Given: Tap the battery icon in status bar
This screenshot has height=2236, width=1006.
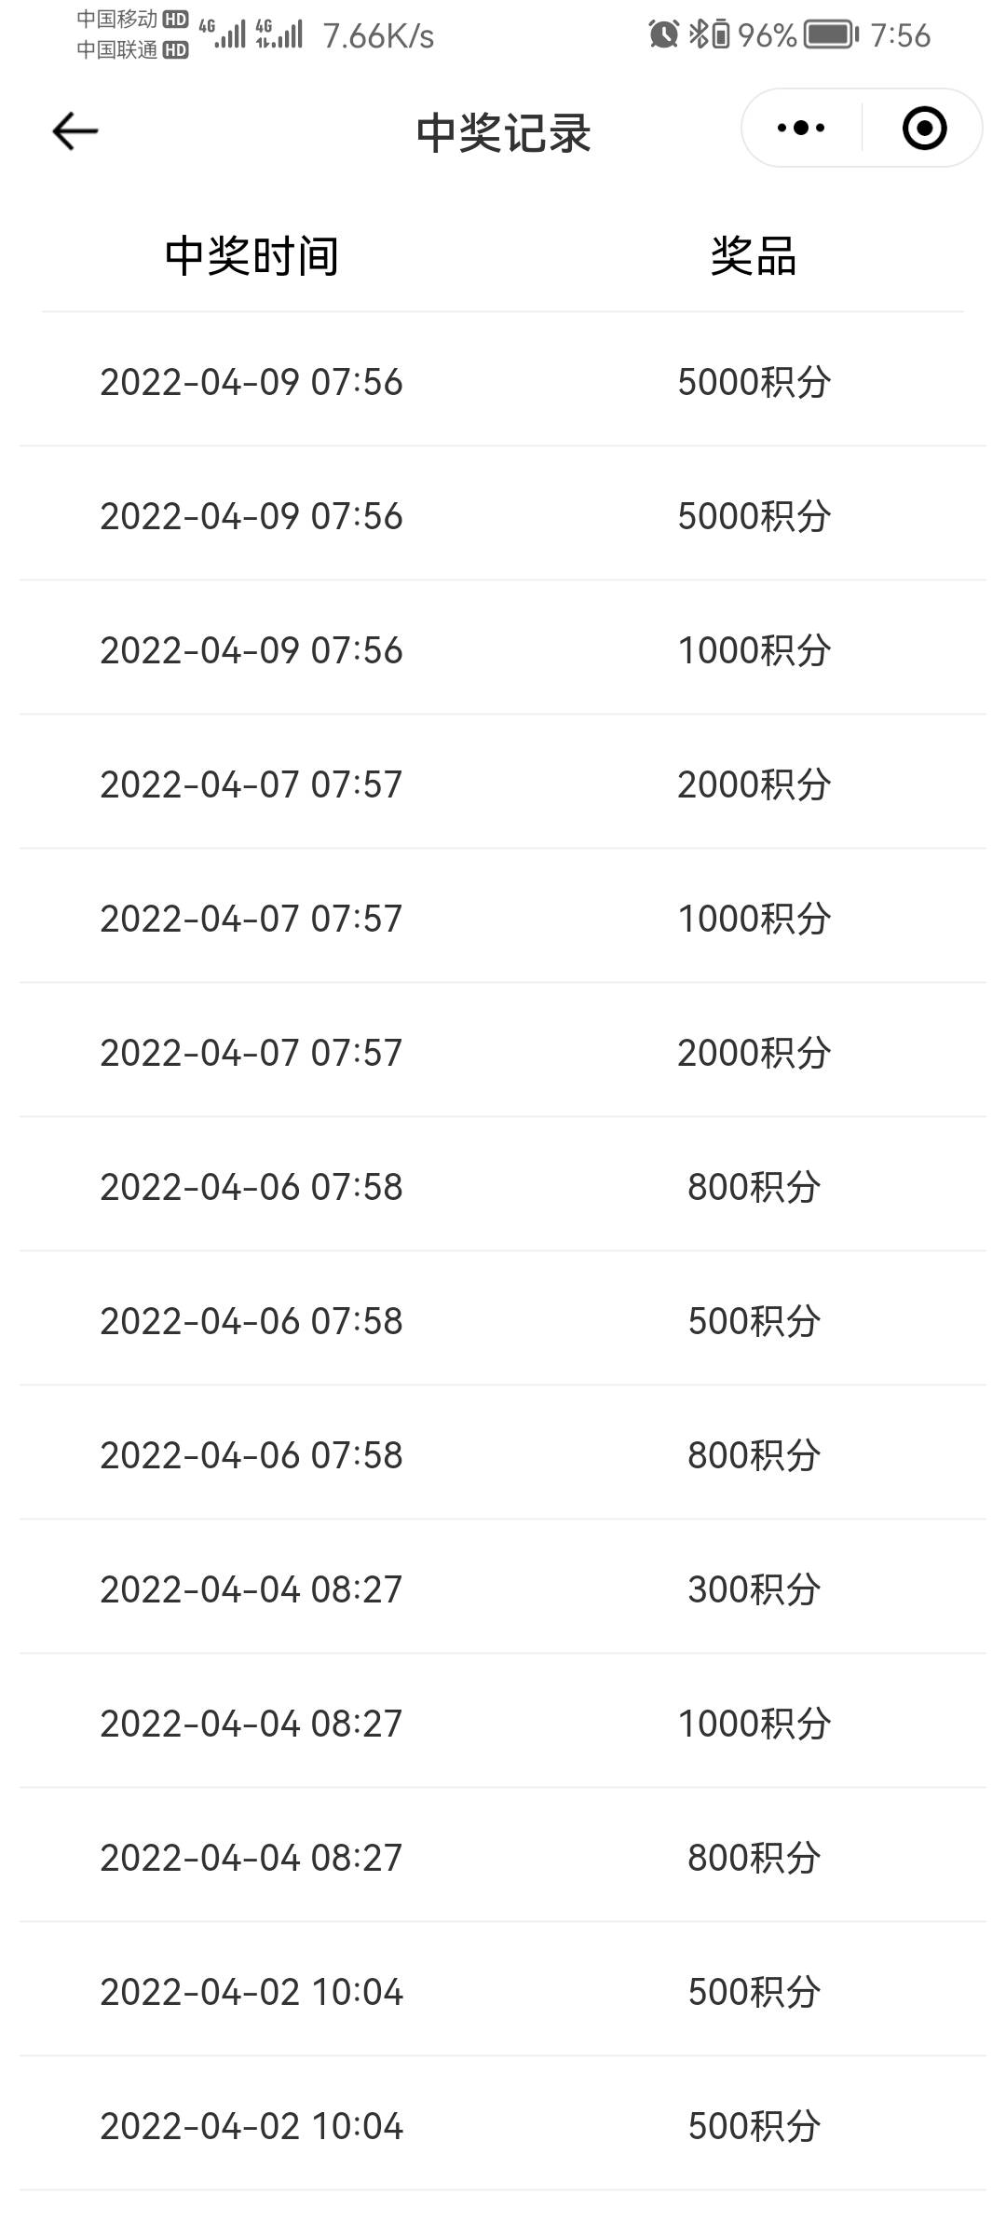Looking at the screenshot, I should (x=831, y=35).
